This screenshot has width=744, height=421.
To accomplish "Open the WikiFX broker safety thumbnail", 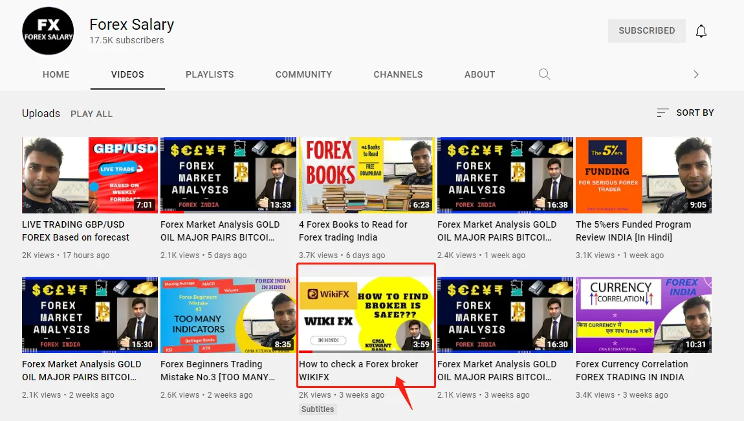I will click(x=367, y=315).
